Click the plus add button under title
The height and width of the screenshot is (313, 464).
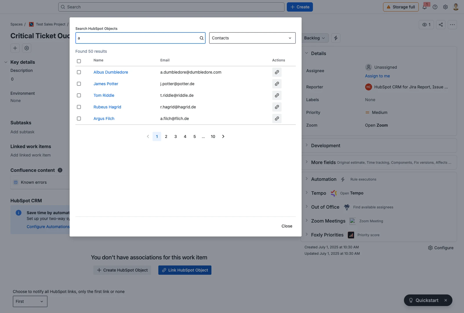15,48
